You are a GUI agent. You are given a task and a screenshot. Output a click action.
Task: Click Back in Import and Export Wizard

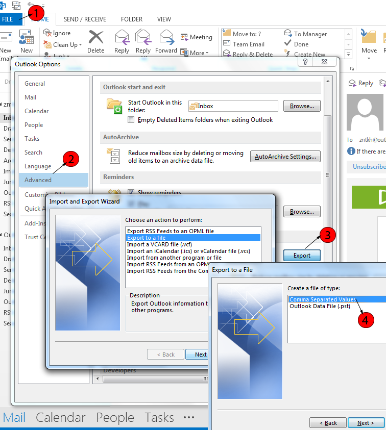pos(165,355)
